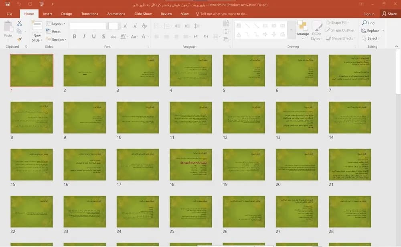The image size is (401, 247).
Task: Click the font name input box
Action: (88, 26)
